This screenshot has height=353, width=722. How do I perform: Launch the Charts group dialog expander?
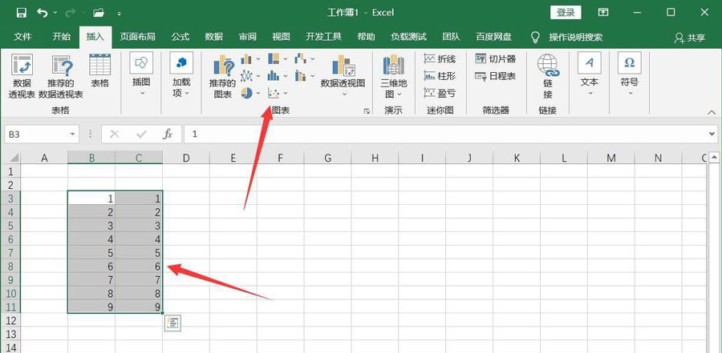pyautogui.click(x=367, y=111)
